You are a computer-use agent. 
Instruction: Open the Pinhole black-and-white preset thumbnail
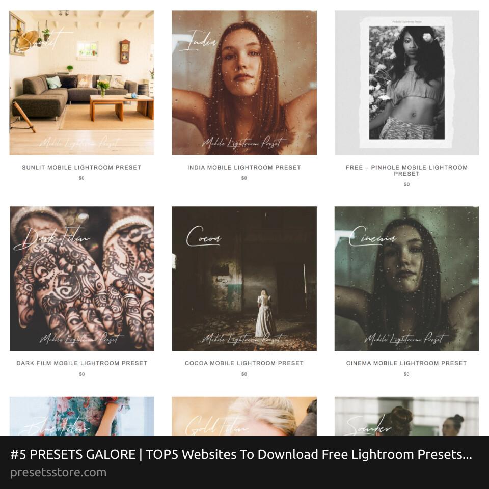coord(406,83)
